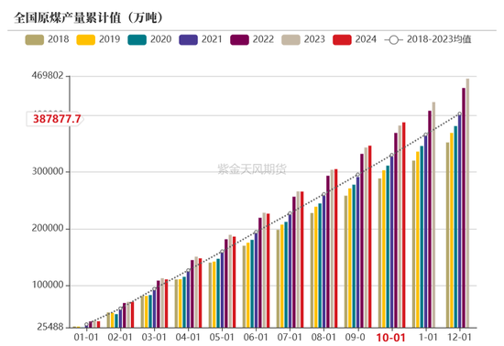Click the 2020 legend label
Viewport: 504px width, 346px height.
pos(160,39)
